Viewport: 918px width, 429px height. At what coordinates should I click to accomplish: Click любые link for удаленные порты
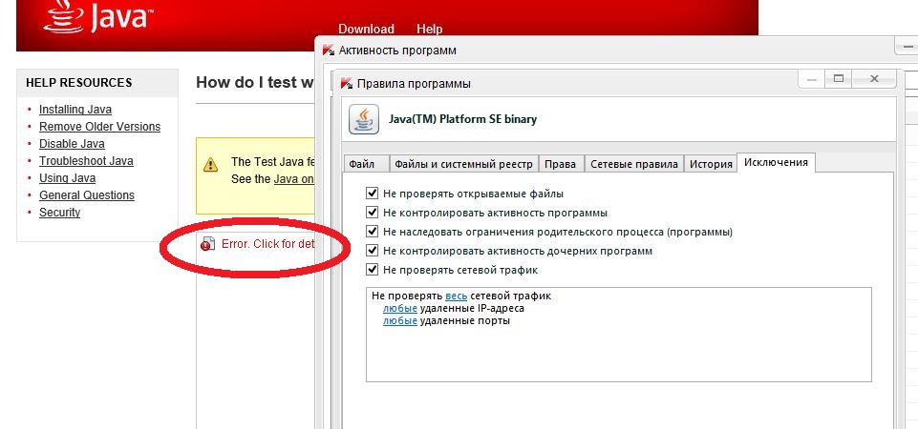pos(400,321)
